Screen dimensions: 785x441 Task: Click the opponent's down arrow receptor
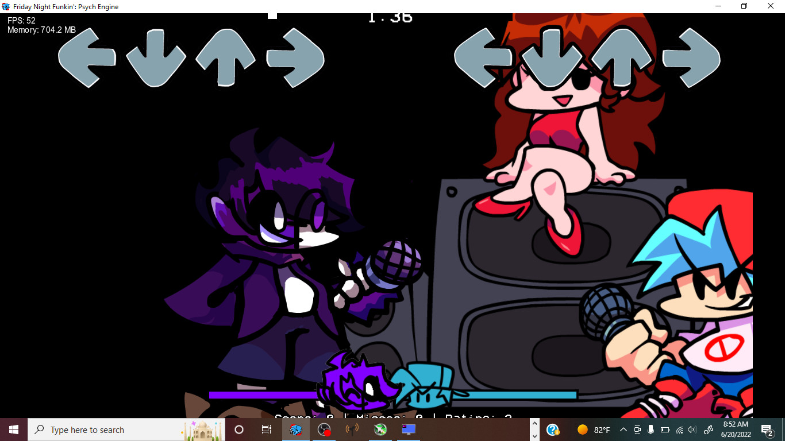point(156,58)
